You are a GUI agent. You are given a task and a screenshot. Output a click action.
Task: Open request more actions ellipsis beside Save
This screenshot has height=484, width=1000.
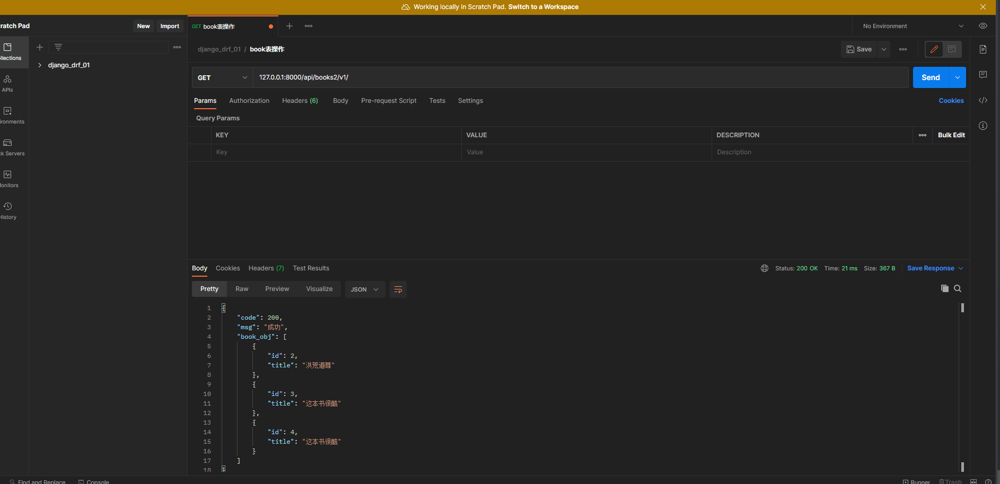(x=903, y=49)
